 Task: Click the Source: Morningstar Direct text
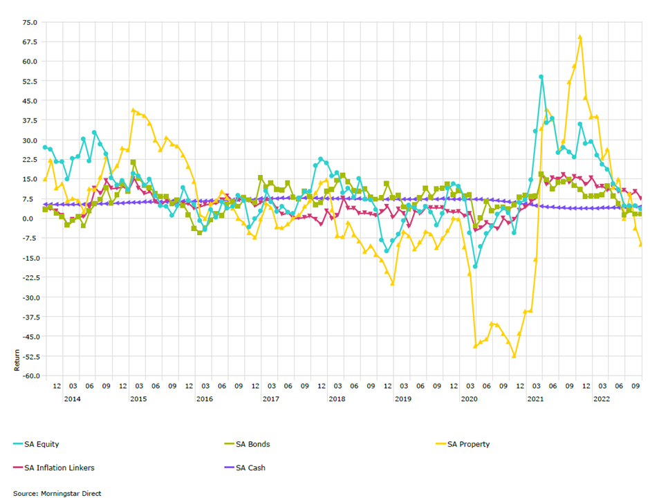(x=57, y=493)
